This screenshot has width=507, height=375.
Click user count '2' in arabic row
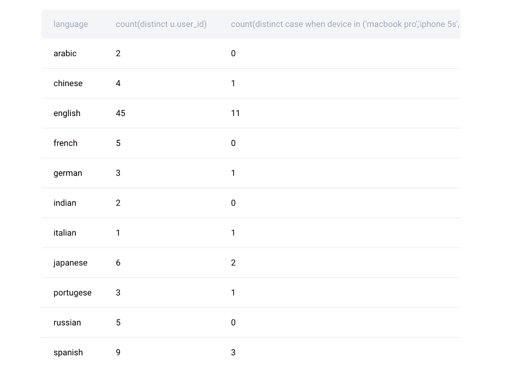point(118,53)
